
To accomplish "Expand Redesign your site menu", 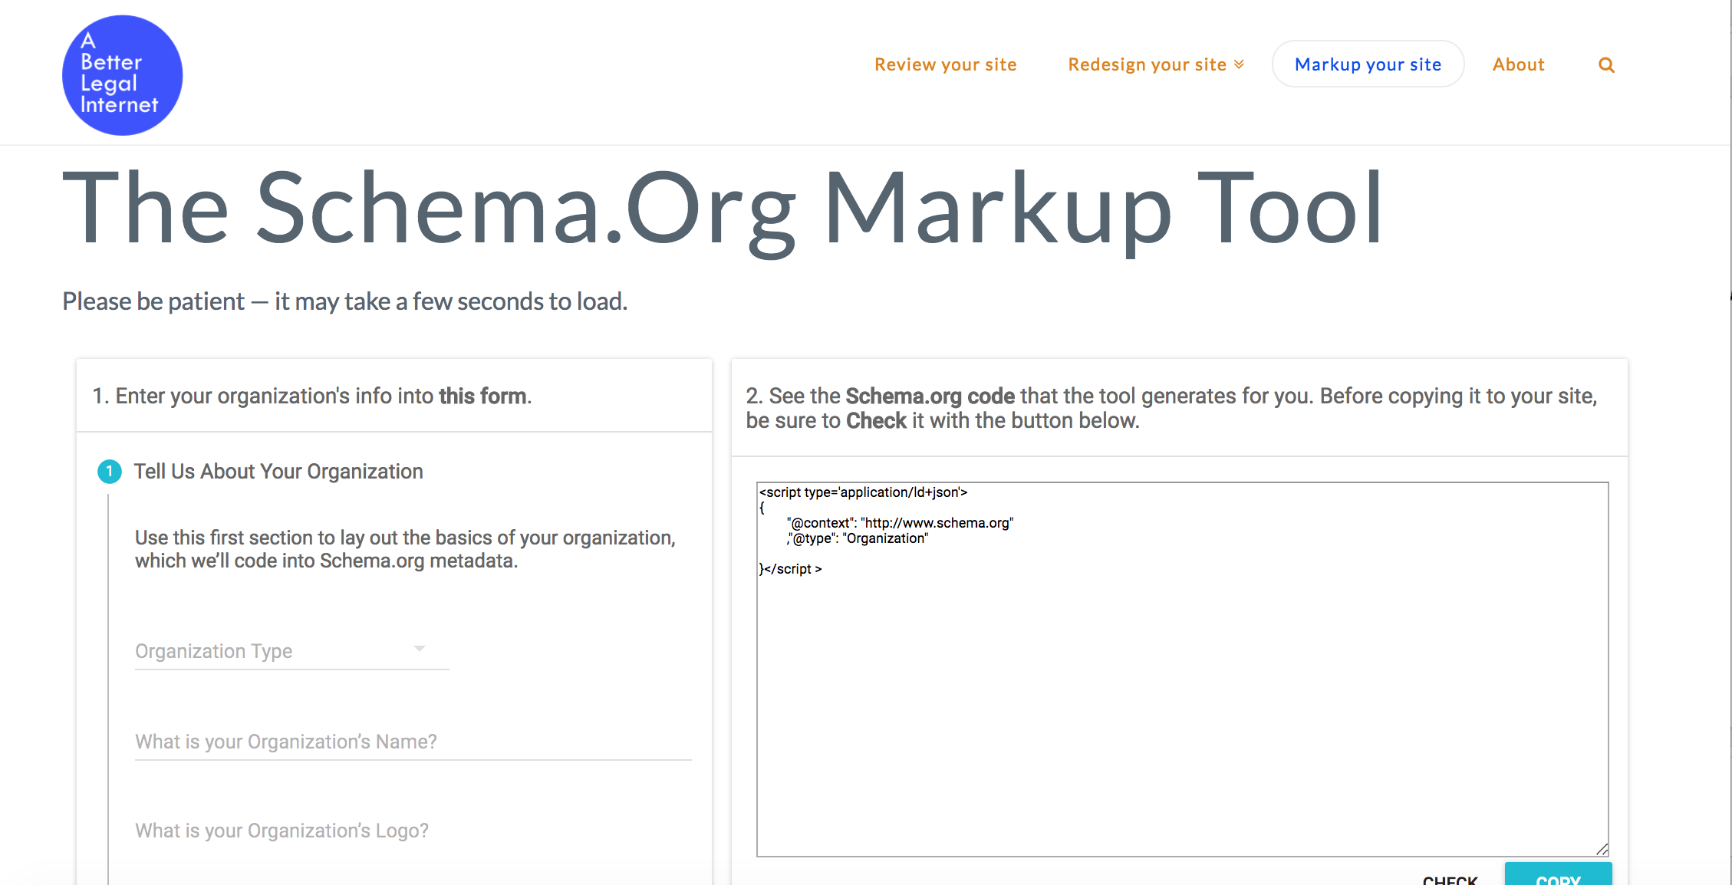I will click(1156, 64).
